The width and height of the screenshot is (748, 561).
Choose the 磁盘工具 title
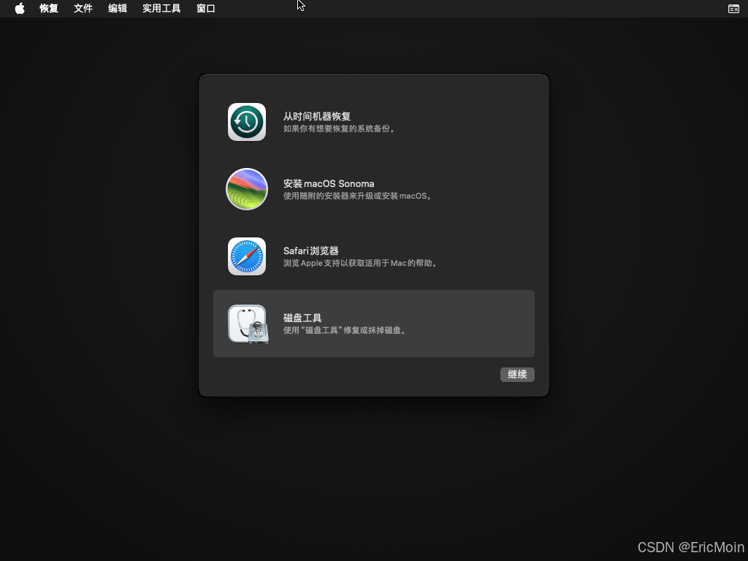tap(302, 318)
